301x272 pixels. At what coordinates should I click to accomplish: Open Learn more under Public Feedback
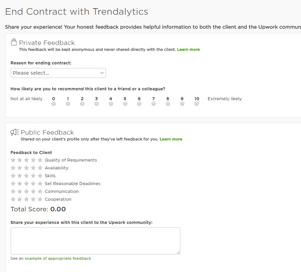tap(171, 139)
